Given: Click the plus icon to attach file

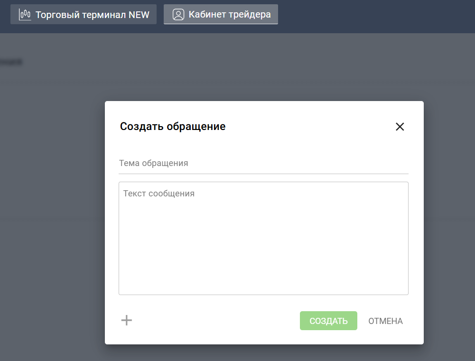Looking at the screenshot, I should pyautogui.click(x=127, y=320).
